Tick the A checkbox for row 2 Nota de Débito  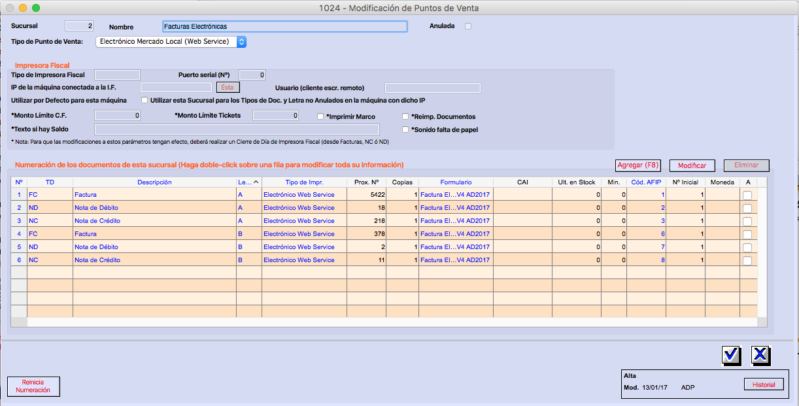coord(747,208)
